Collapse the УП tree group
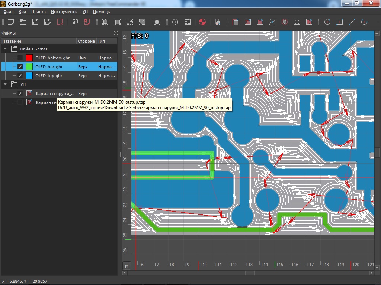The width and height of the screenshot is (381, 285). tap(6, 85)
